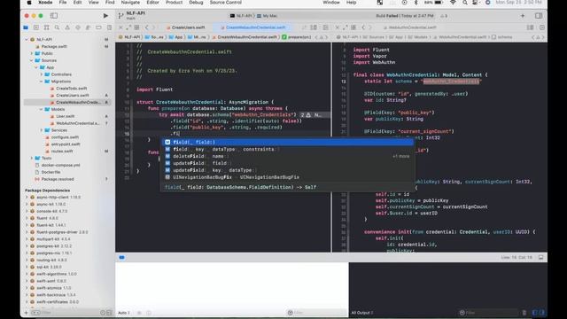Close the left editor with the X
This screenshot has height=319, width=567.
click(x=120, y=27)
